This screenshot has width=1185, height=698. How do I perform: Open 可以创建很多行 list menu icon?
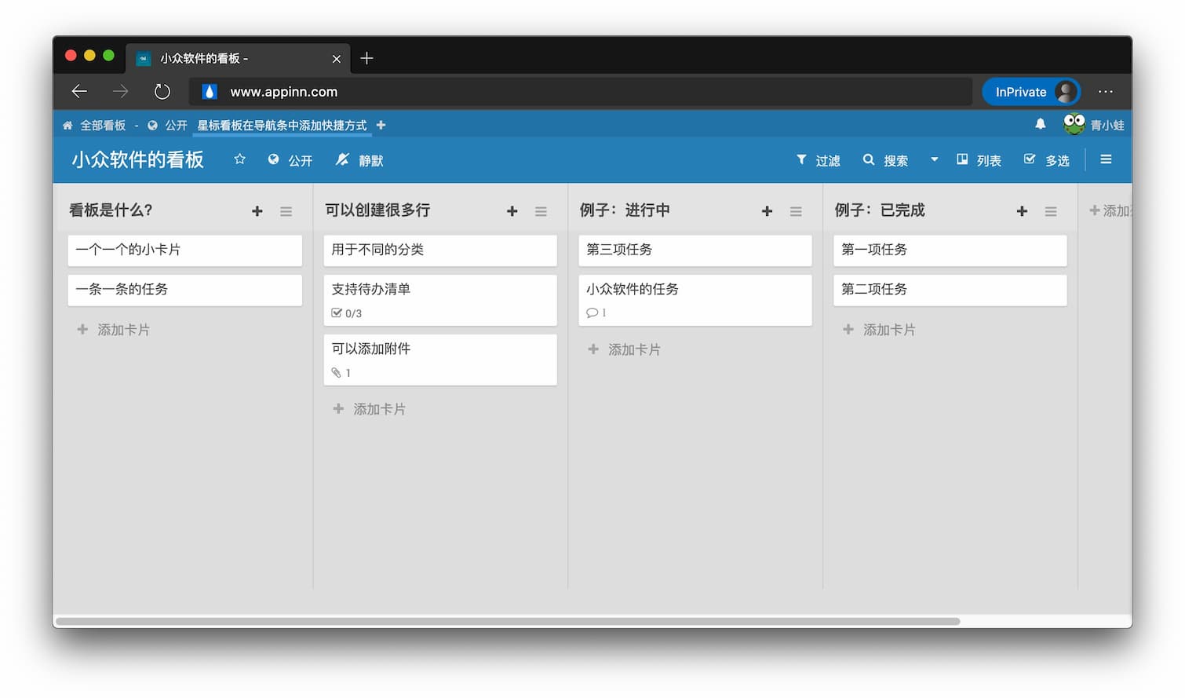point(541,211)
